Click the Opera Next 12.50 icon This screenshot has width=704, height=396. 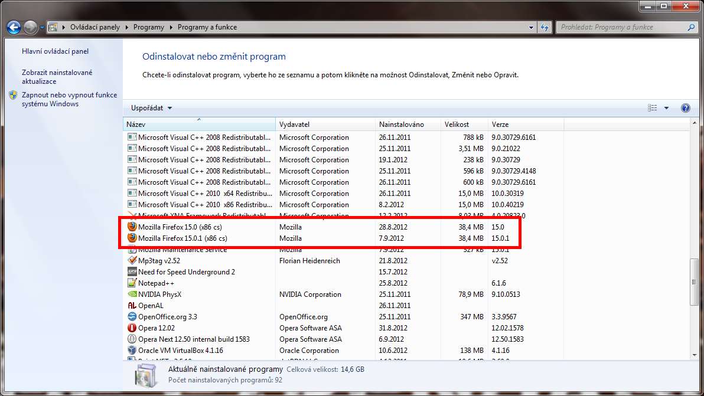[132, 339]
